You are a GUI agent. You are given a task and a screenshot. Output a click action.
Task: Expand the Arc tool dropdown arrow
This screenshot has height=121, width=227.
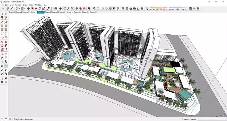coord(19,8)
